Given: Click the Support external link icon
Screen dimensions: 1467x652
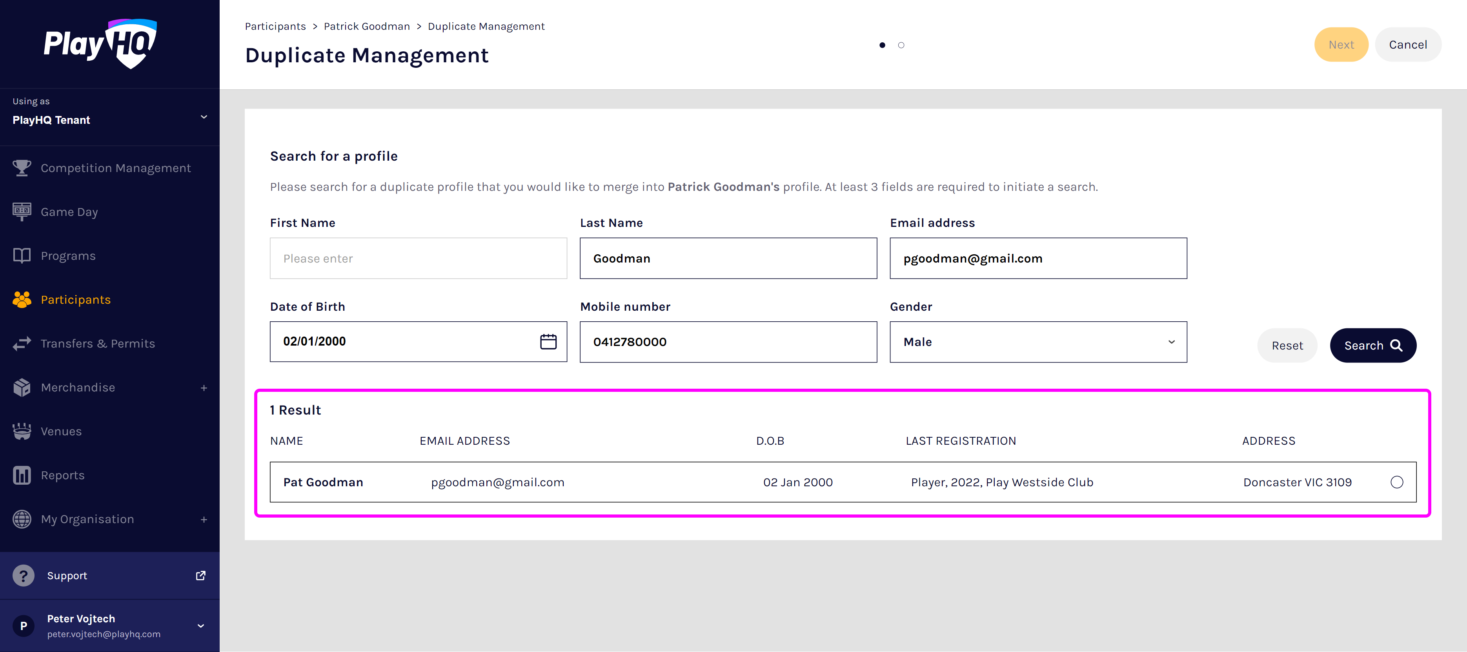Looking at the screenshot, I should pos(200,576).
